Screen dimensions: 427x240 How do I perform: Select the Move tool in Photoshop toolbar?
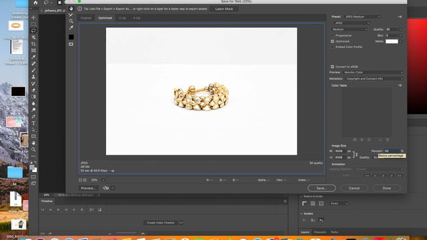[x=33, y=17]
